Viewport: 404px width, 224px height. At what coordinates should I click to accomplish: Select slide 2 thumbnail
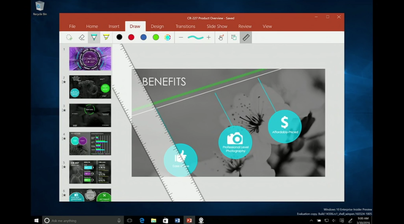coord(90,87)
